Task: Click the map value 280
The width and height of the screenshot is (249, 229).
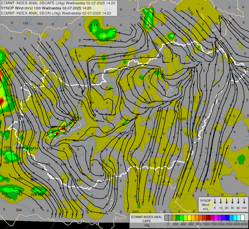Action: coord(20,179)
